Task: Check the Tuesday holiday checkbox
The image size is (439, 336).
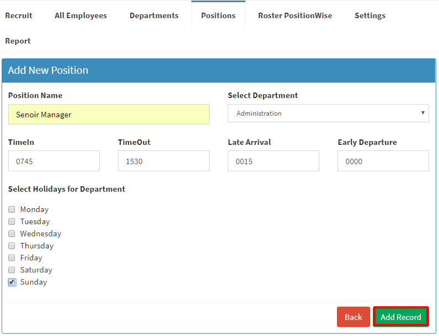Action: (x=12, y=221)
